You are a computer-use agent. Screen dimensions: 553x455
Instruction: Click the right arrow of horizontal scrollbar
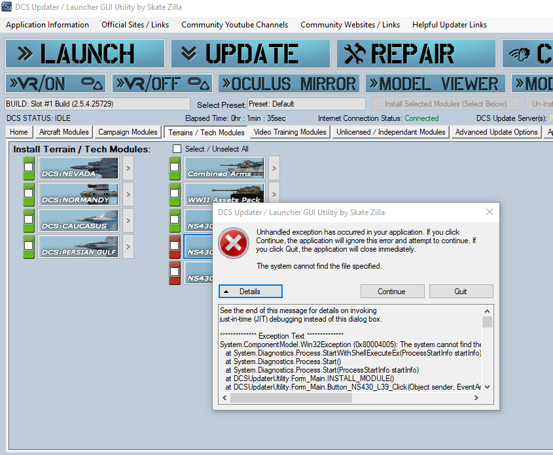476,397
